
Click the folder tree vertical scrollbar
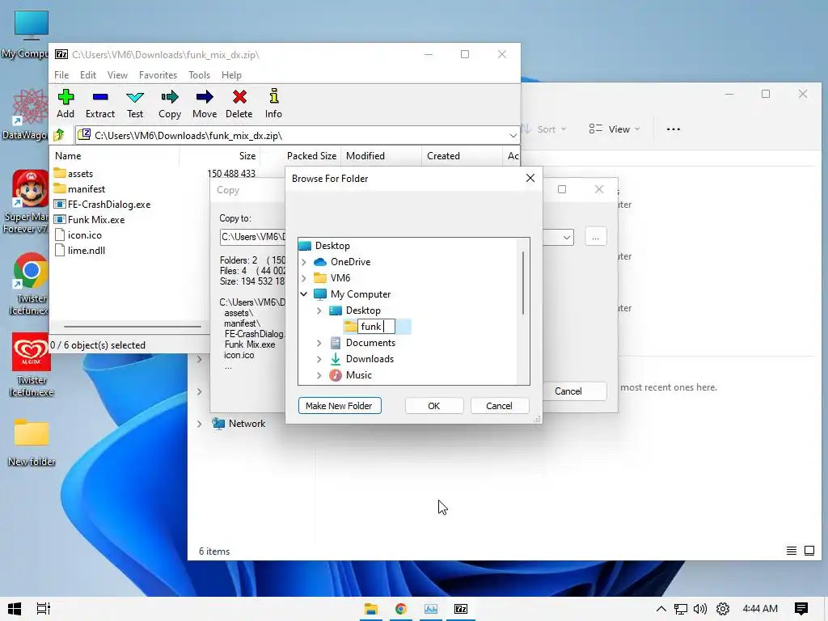click(x=523, y=283)
